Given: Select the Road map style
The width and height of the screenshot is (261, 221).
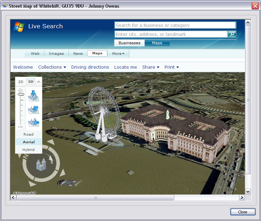Looking at the screenshot, I should pos(28,134).
